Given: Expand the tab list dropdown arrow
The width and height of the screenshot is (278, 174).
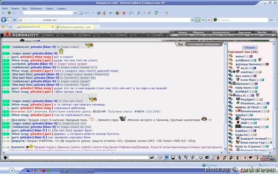Looking at the screenshot, I should (x=14, y=27).
